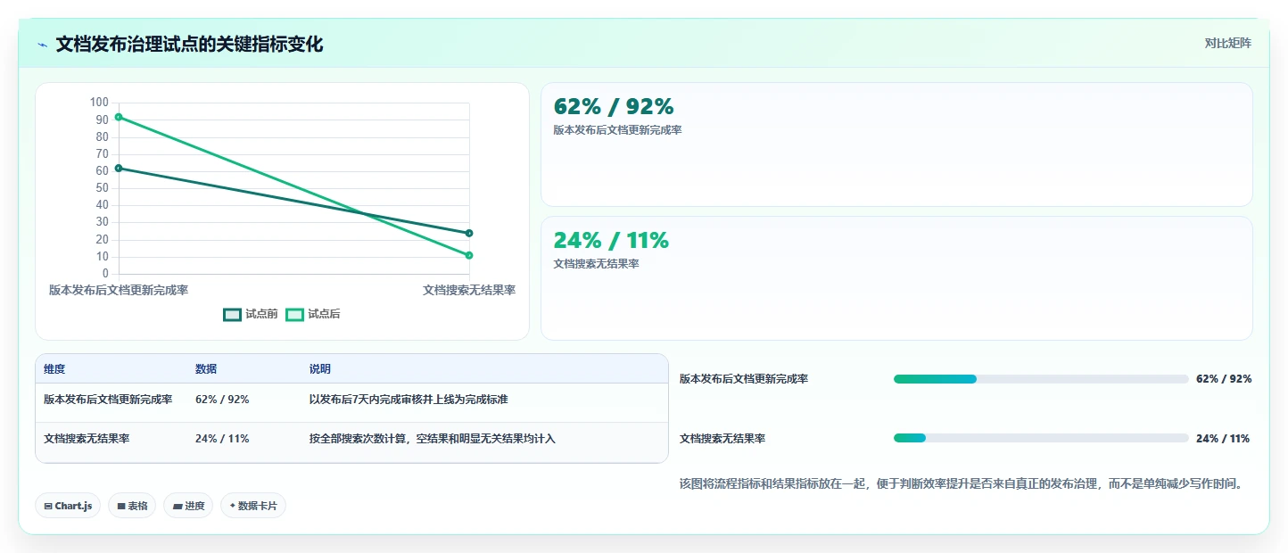Click the footnote beginning 该图将流程指标
This screenshot has width=1288, height=553.
click(962, 484)
